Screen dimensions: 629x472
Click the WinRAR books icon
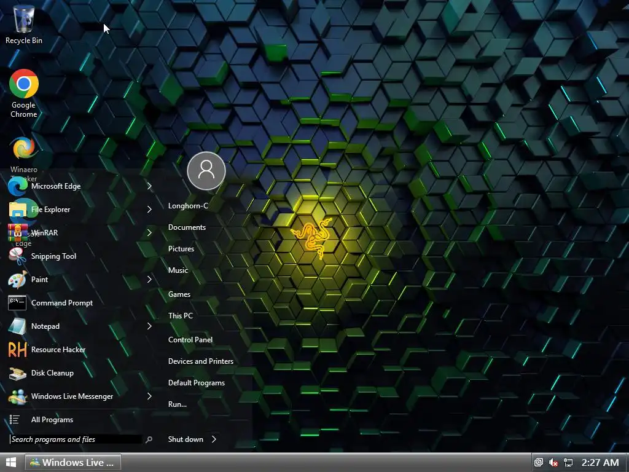(18, 233)
